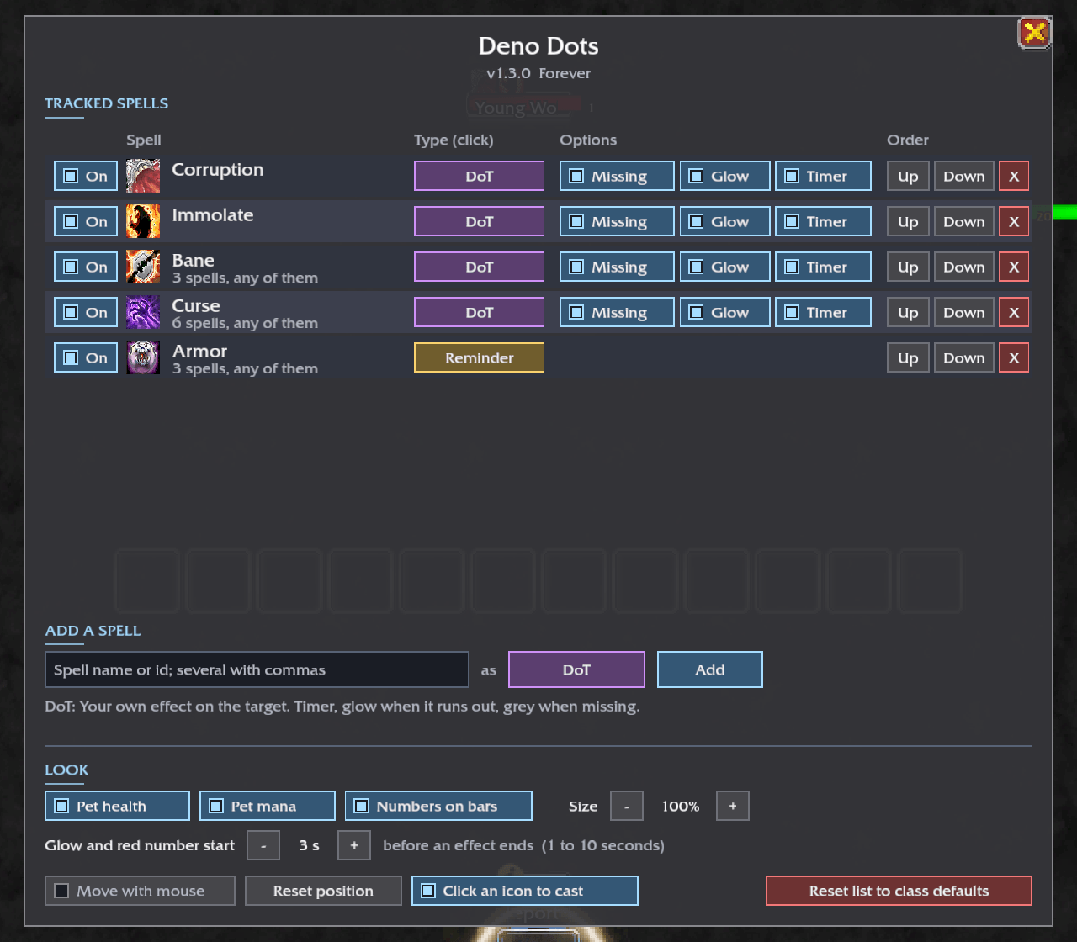Toggle Glow option for Curse
The width and height of the screenshot is (1077, 942).
tap(724, 312)
